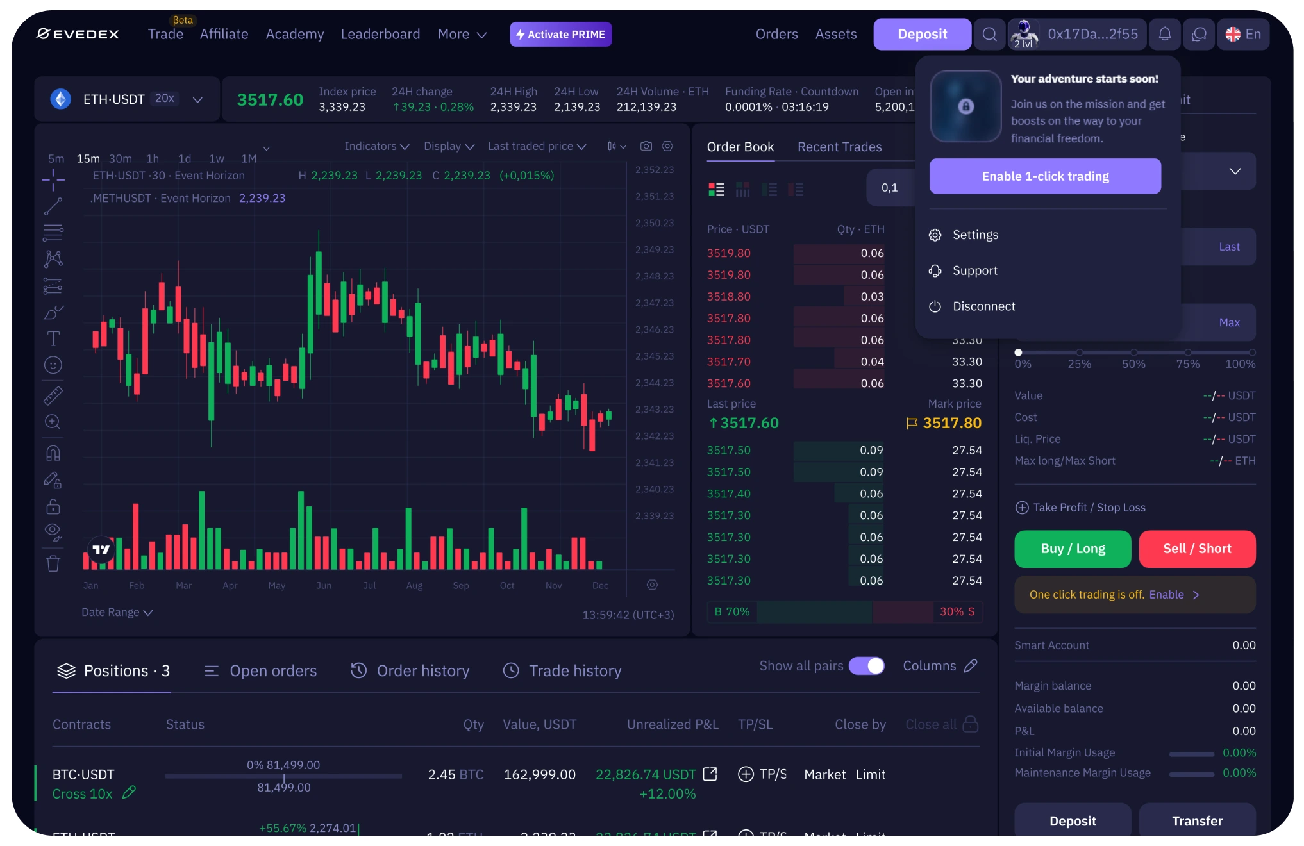The width and height of the screenshot is (1304, 846).
Task: Open the Trade history tab
Action: point(562,671)
